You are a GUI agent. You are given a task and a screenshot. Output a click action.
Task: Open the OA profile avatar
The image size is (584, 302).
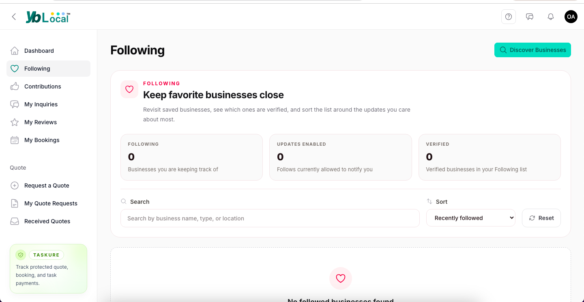tap(571, 17)
